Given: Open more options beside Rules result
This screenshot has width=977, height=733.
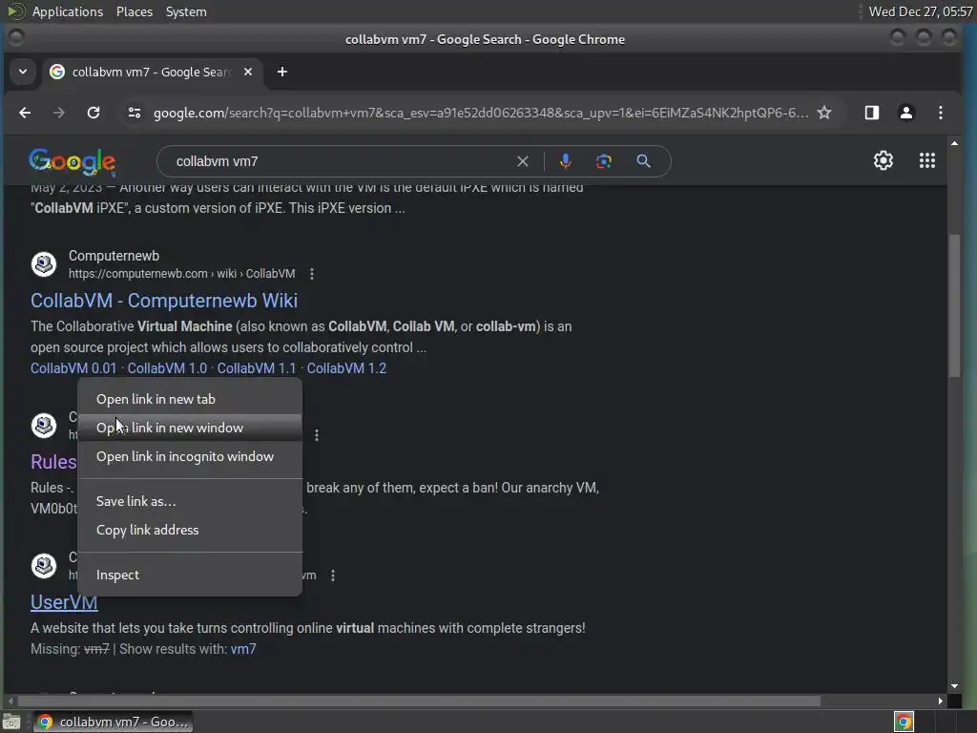Looking at the screenshot, I should coord(317,435).
